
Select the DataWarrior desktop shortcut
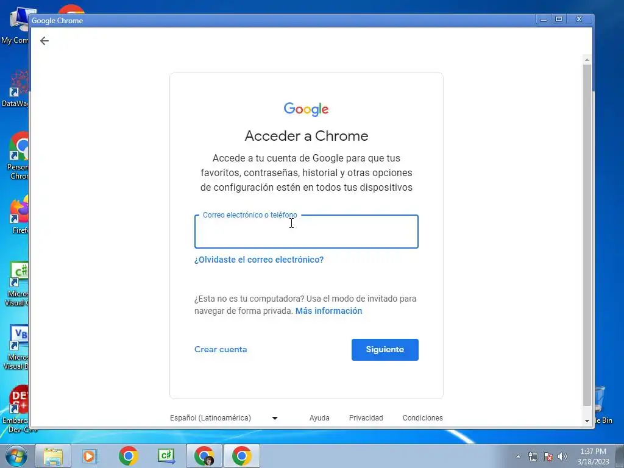coord(15,88)
